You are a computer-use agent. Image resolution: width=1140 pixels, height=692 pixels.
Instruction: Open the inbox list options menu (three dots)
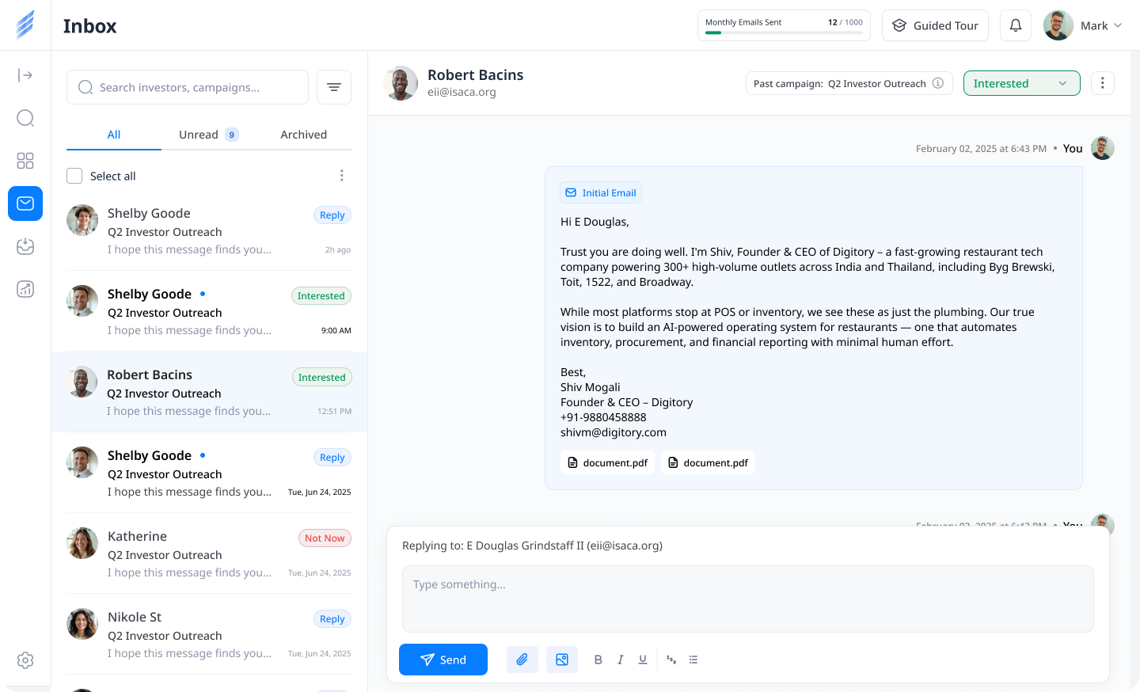pyautogui.click(x=342, y=176)
